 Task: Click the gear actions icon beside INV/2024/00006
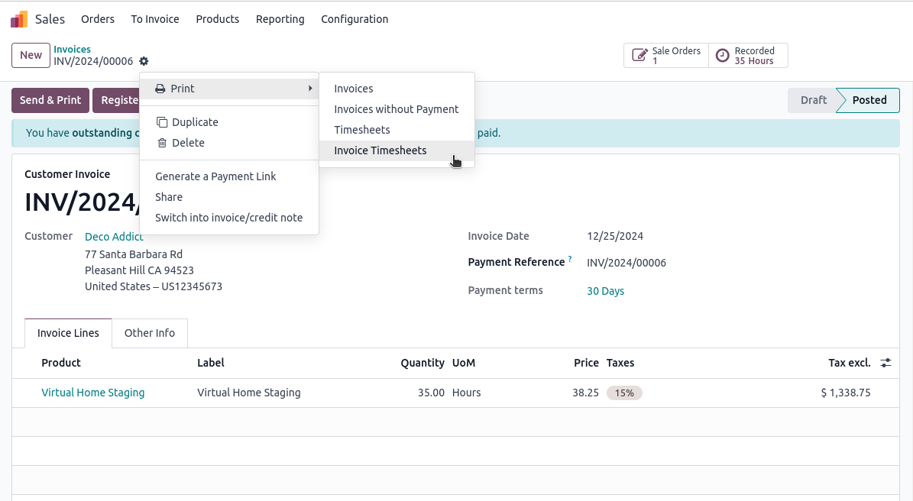tap(144, 61)
